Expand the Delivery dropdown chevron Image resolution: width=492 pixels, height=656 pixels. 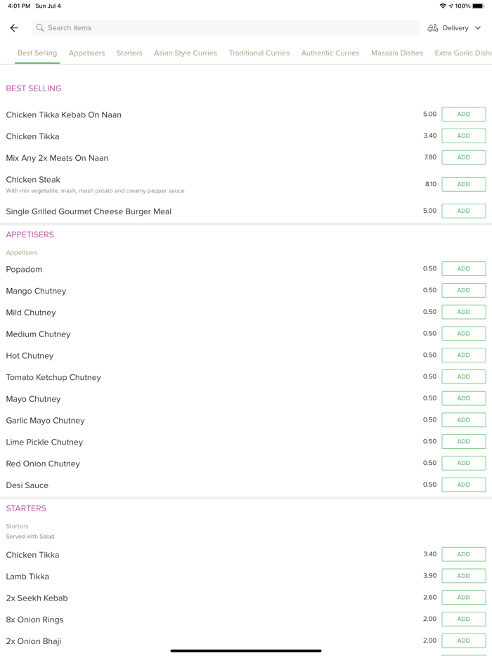478,28
